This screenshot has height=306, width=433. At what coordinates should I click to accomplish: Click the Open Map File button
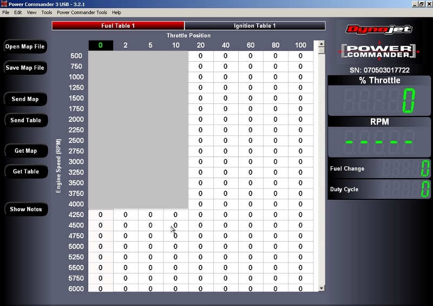click(25, 47)
